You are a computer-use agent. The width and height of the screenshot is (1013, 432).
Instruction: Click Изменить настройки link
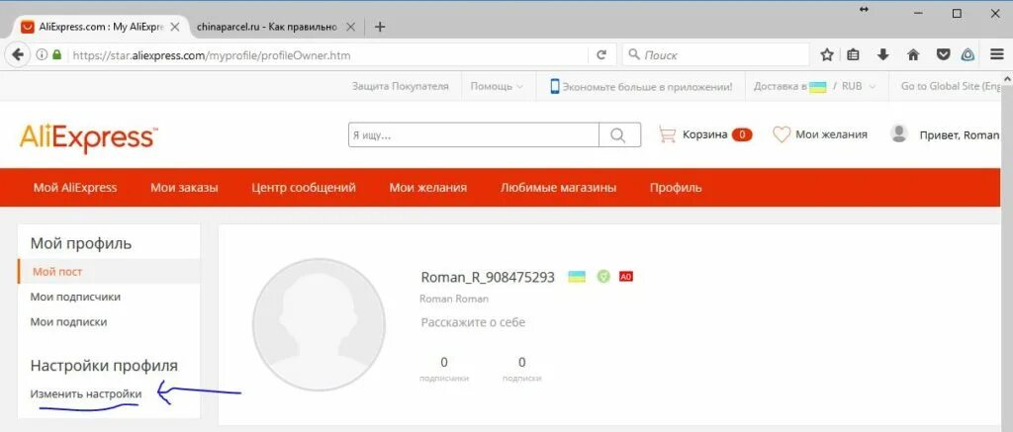coord(86,393)
